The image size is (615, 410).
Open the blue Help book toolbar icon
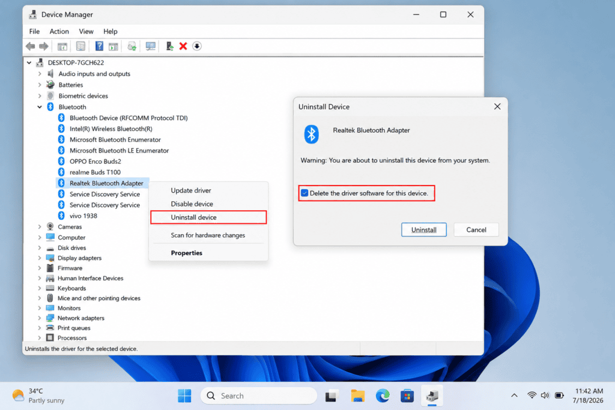[x=99, y=46]
